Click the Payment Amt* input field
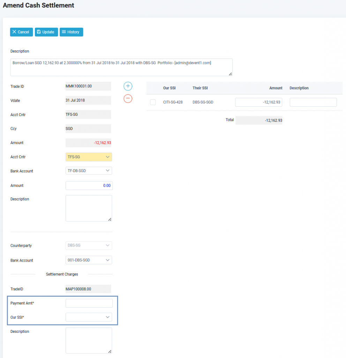This screenshot has width=346, height=358. [x=89, y=303]
